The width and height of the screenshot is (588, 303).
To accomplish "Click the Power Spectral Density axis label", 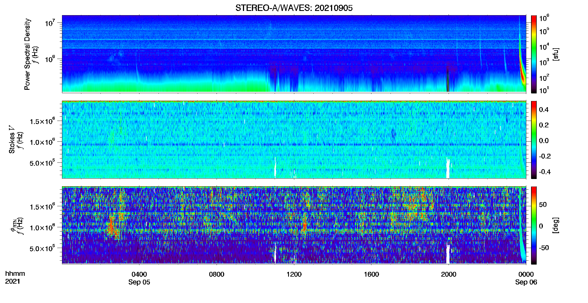I will coord(27,54).
